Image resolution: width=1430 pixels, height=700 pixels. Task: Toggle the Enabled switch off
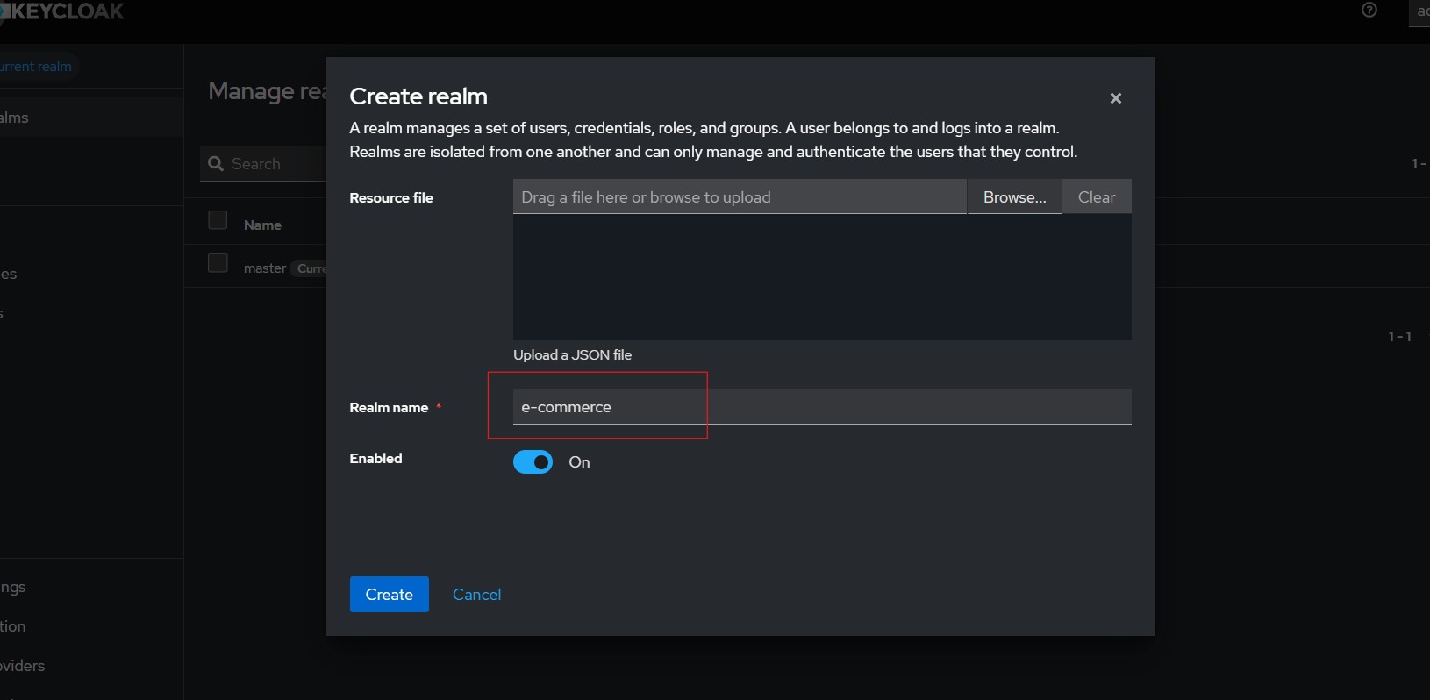(533, 462)
